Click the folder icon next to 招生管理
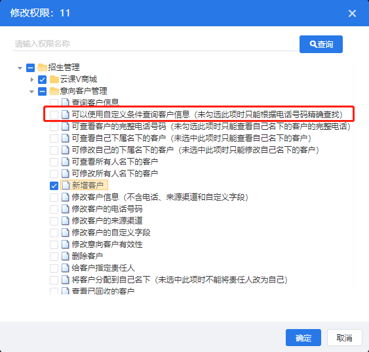 (42, 68)
